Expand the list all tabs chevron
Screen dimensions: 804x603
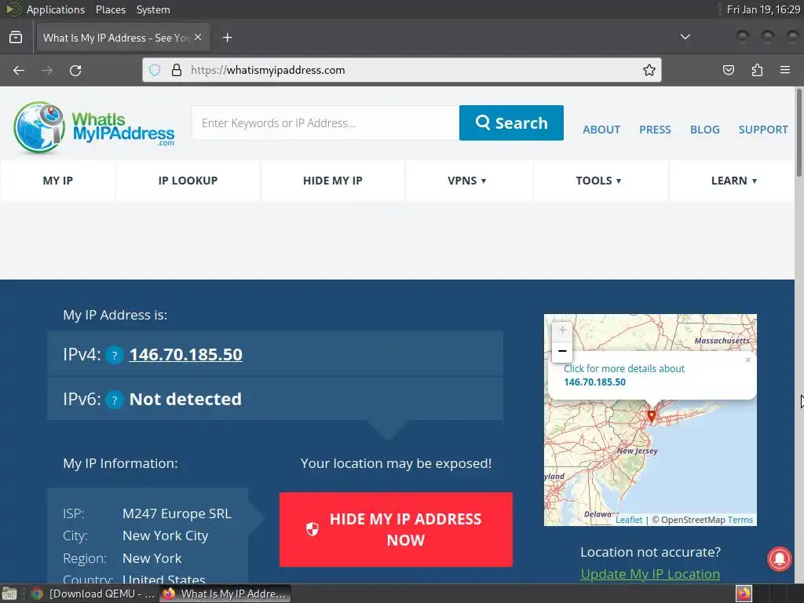pyautogui.click(x=685, y=37)
